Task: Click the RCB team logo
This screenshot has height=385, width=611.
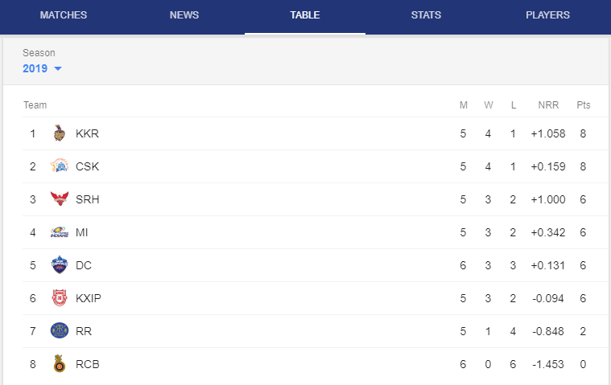Action: coord(60,363)
